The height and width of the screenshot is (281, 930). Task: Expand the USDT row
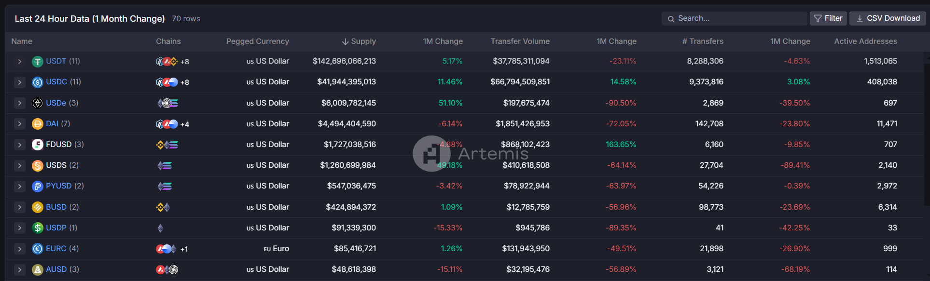point(19,62)
